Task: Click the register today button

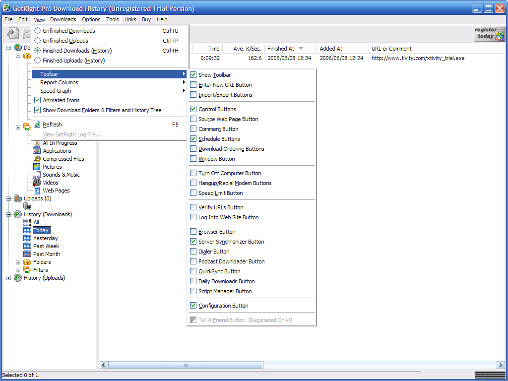Action: pyautogui.click(x=489, y=34)
